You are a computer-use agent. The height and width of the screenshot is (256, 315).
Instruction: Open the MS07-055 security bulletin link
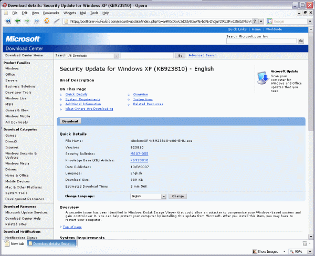pos(140,154)
